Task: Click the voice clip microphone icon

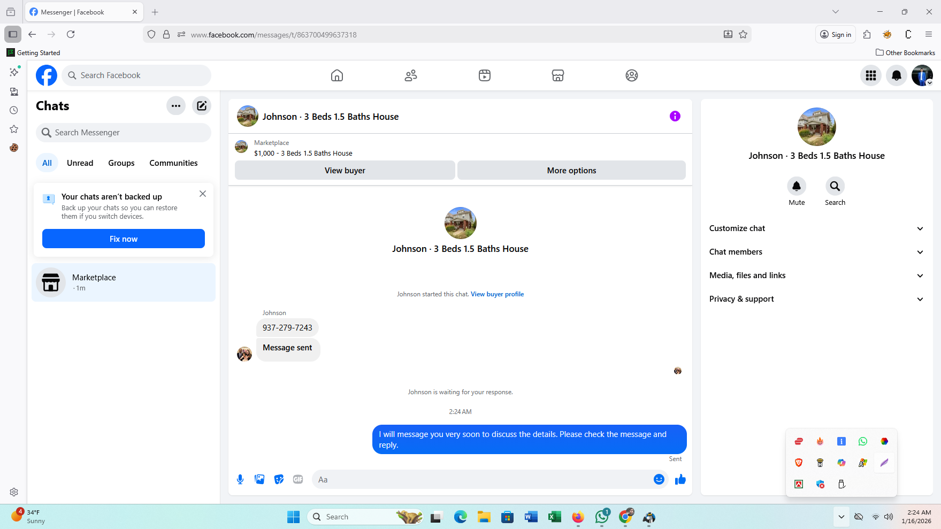Action: coord(240,479)
